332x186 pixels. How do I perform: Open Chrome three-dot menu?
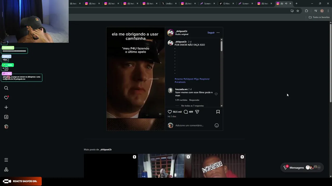point(328,11)
